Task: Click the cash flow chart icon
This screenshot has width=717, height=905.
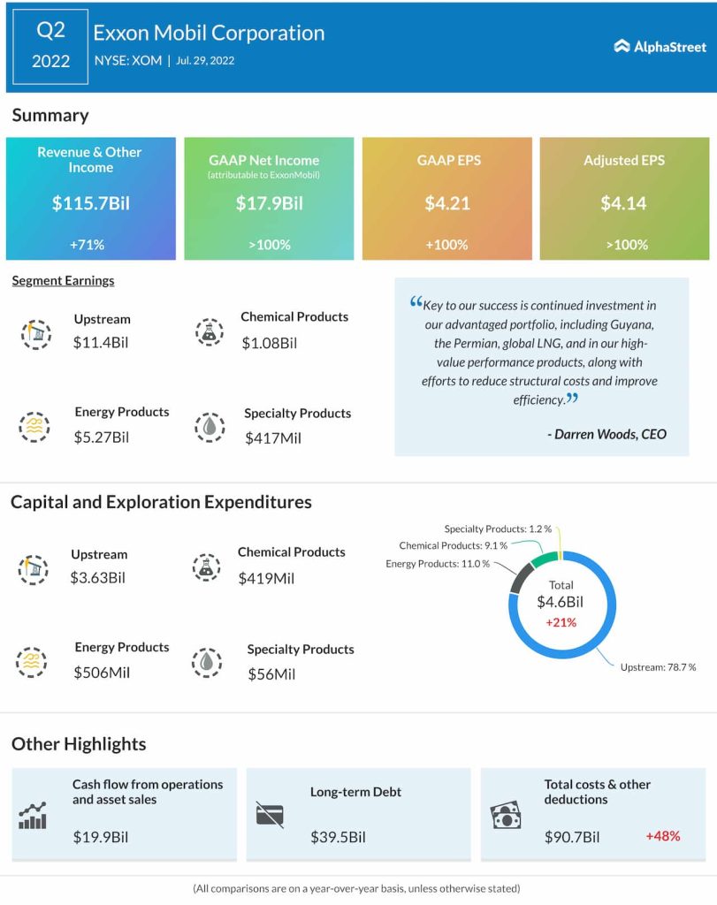Action: click(x=33, y=816)
